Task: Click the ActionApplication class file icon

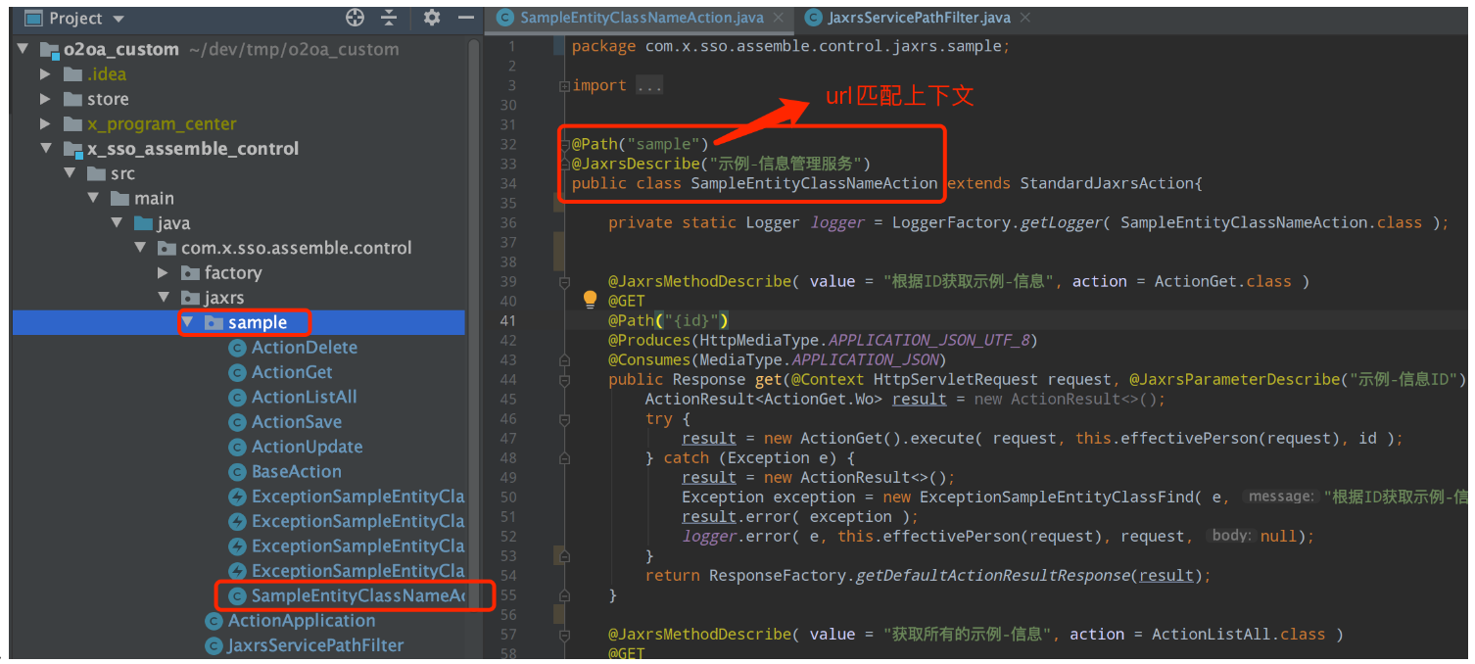Action: 213,621
